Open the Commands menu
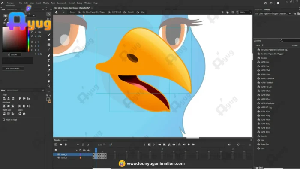Screen dimensions: 300x169 tap(62, 3)
